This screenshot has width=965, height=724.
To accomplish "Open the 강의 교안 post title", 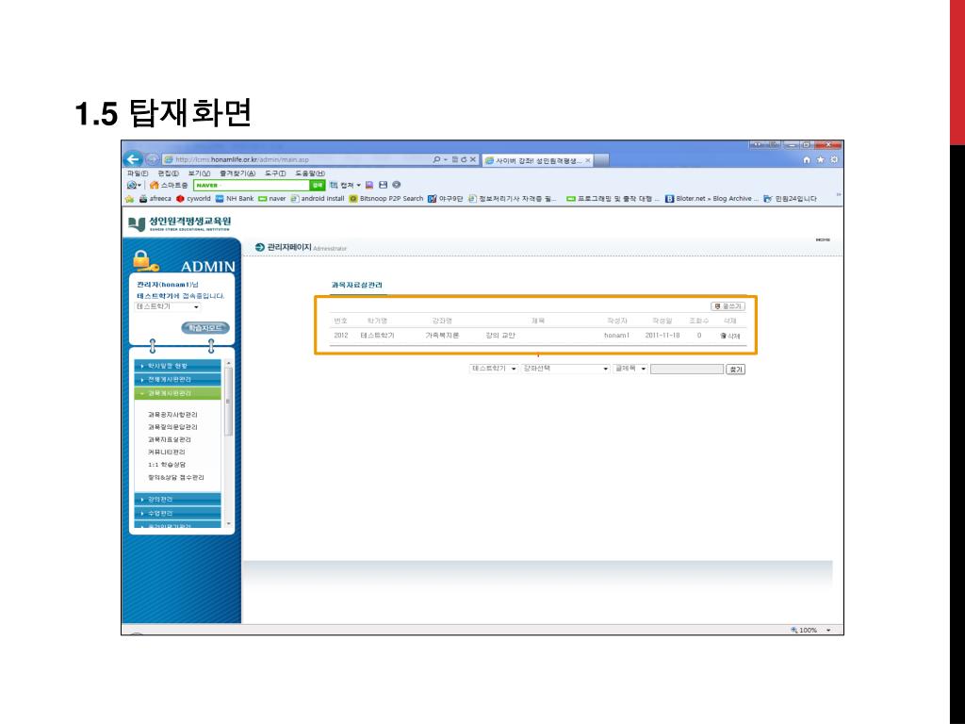I will coord(499,336).
